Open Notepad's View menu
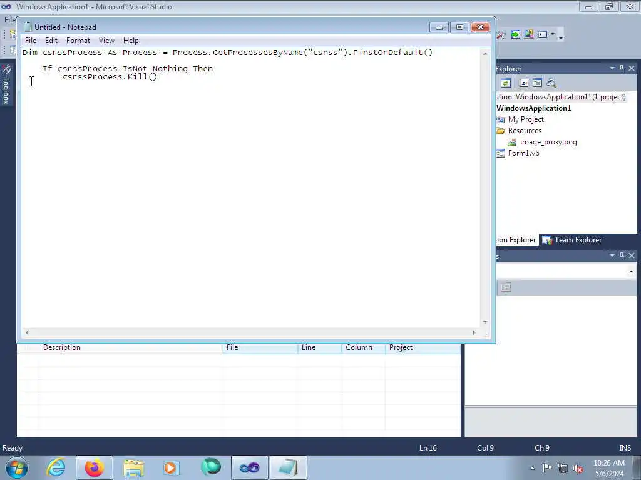This screenshot has height=480, width=641. [x=106, y=41]
